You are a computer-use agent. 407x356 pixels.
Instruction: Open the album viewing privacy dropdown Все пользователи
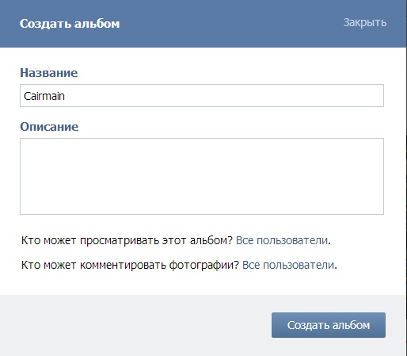click(x=282, y=240)
